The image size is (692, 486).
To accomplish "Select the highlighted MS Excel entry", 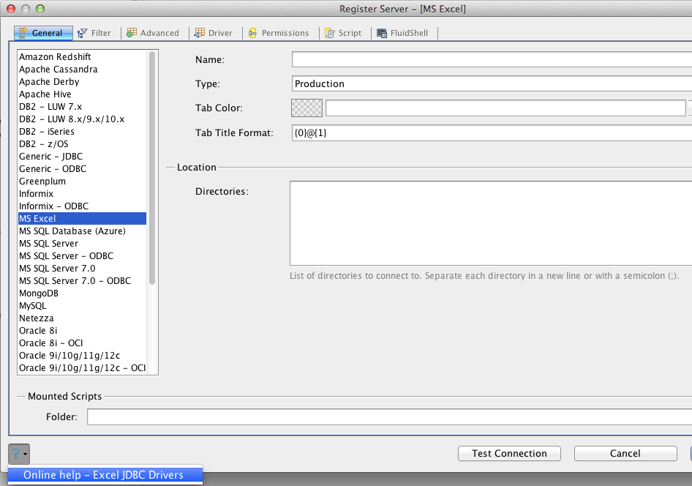I will [x=82, y=219].
